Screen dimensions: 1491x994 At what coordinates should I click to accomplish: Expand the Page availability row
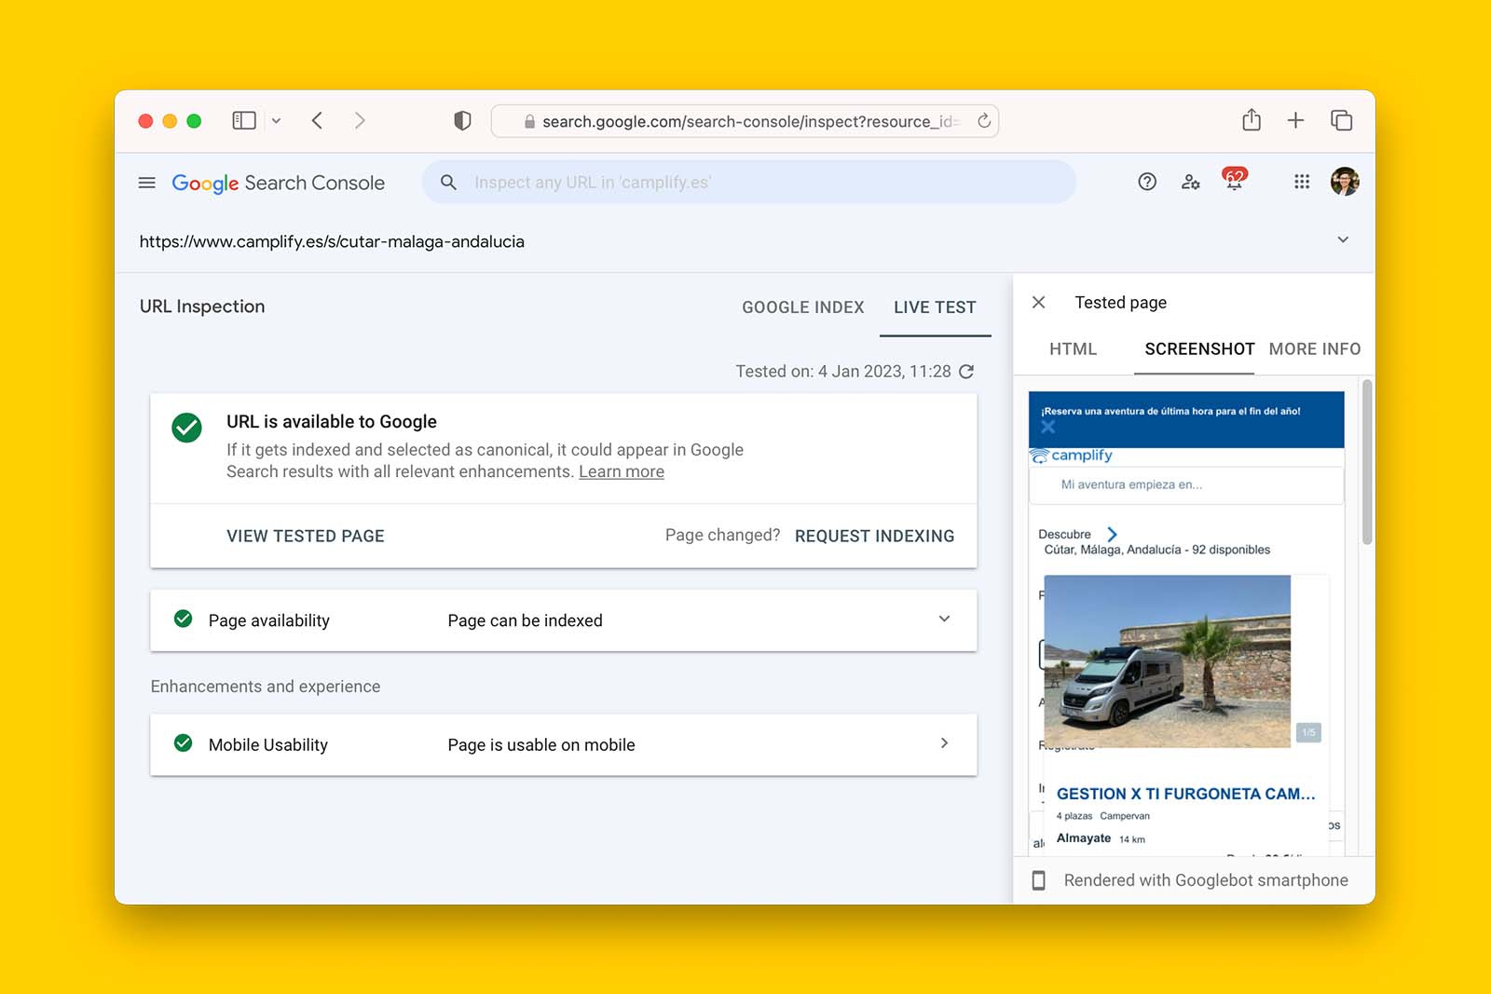pos(563,620)
